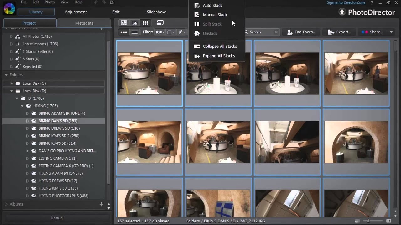
Task: Click the Import button
Action: [x=57, y=218]
